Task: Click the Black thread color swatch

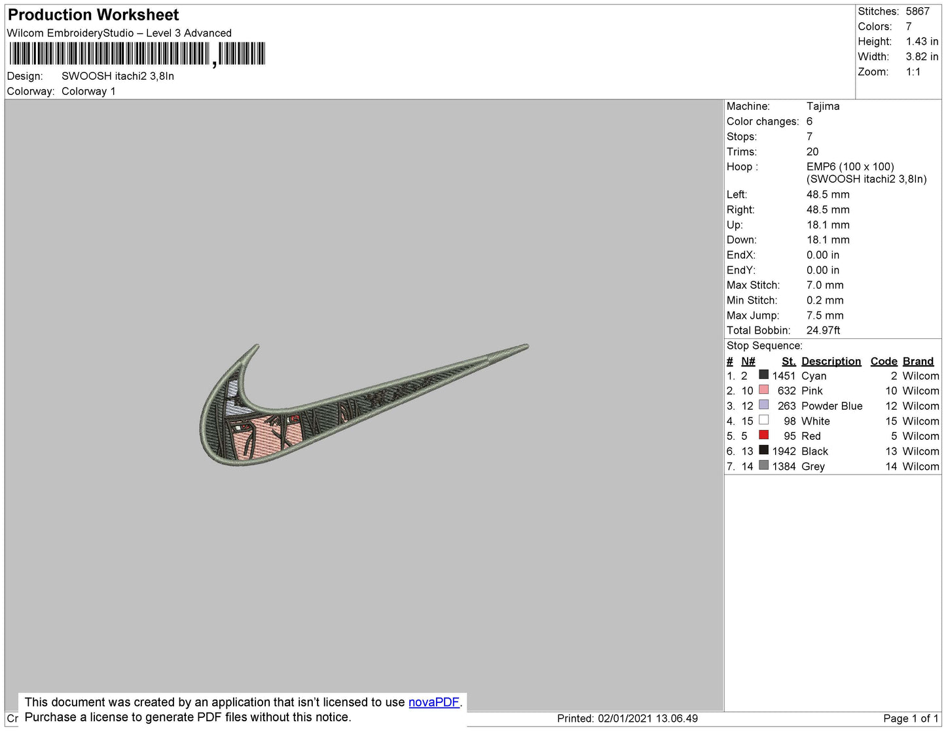Action: pyautogui.click(x=763, y=450)
